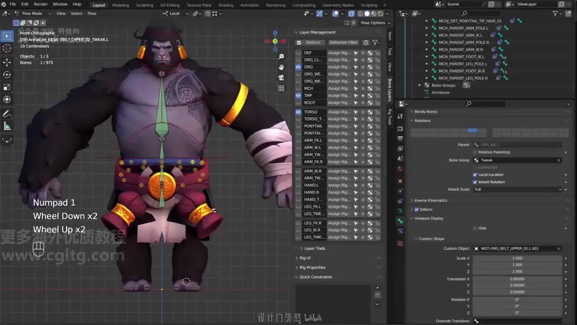Screen dimensions: 577x325
Task: Click the viewport zoom magnifier icon
Action: tap(281, 56)
